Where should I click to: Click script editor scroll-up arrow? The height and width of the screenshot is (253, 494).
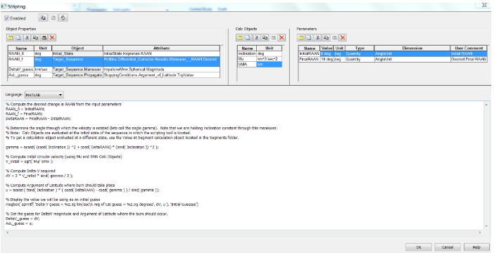(487, 105)
